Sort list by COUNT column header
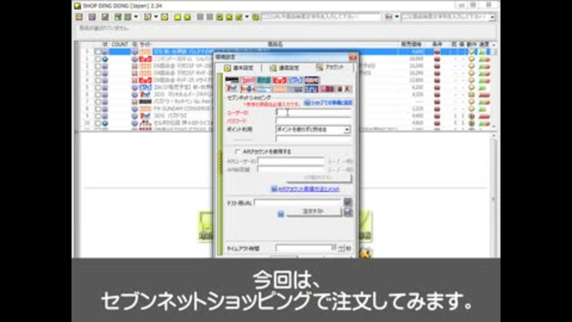This screenshot has width=572, height=322. click(x=120, y=44)
